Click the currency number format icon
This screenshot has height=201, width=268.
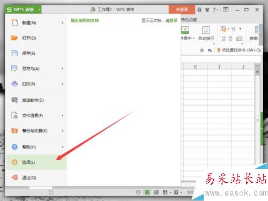click(x=224, y=29)
